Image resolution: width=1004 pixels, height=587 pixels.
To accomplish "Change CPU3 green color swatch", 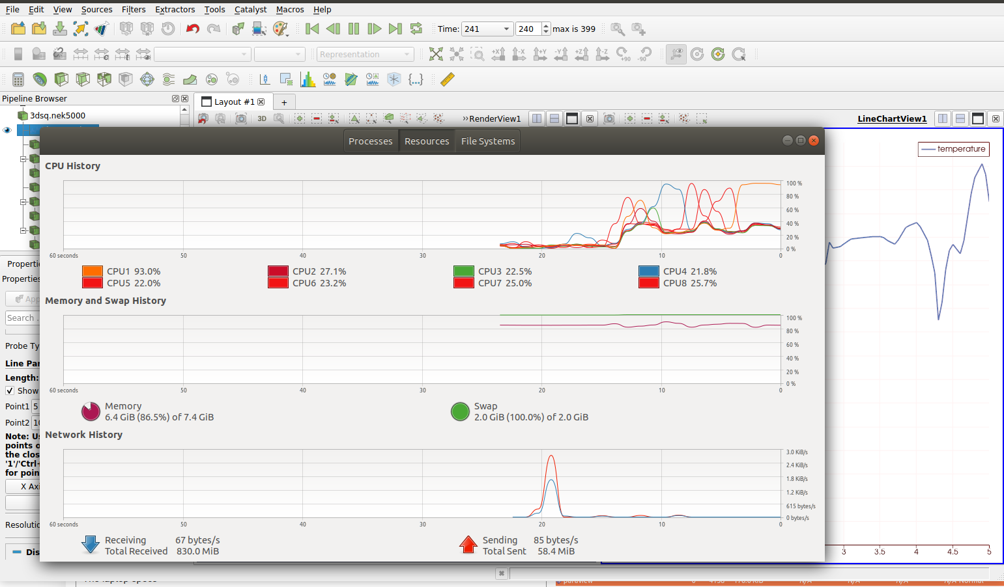I will (464, 271).
